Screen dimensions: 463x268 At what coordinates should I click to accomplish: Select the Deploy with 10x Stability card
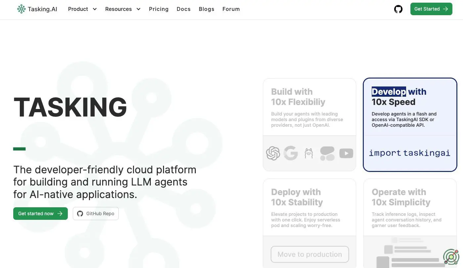(309, 223)
